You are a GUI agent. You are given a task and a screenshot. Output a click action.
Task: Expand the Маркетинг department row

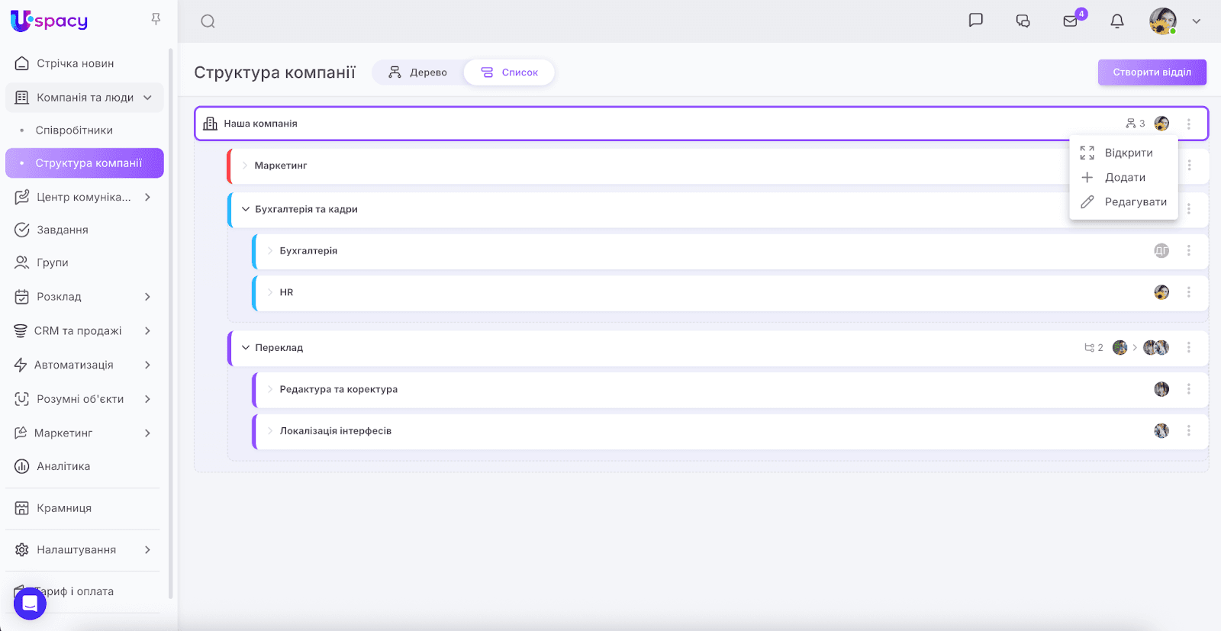tap(245, 166)
